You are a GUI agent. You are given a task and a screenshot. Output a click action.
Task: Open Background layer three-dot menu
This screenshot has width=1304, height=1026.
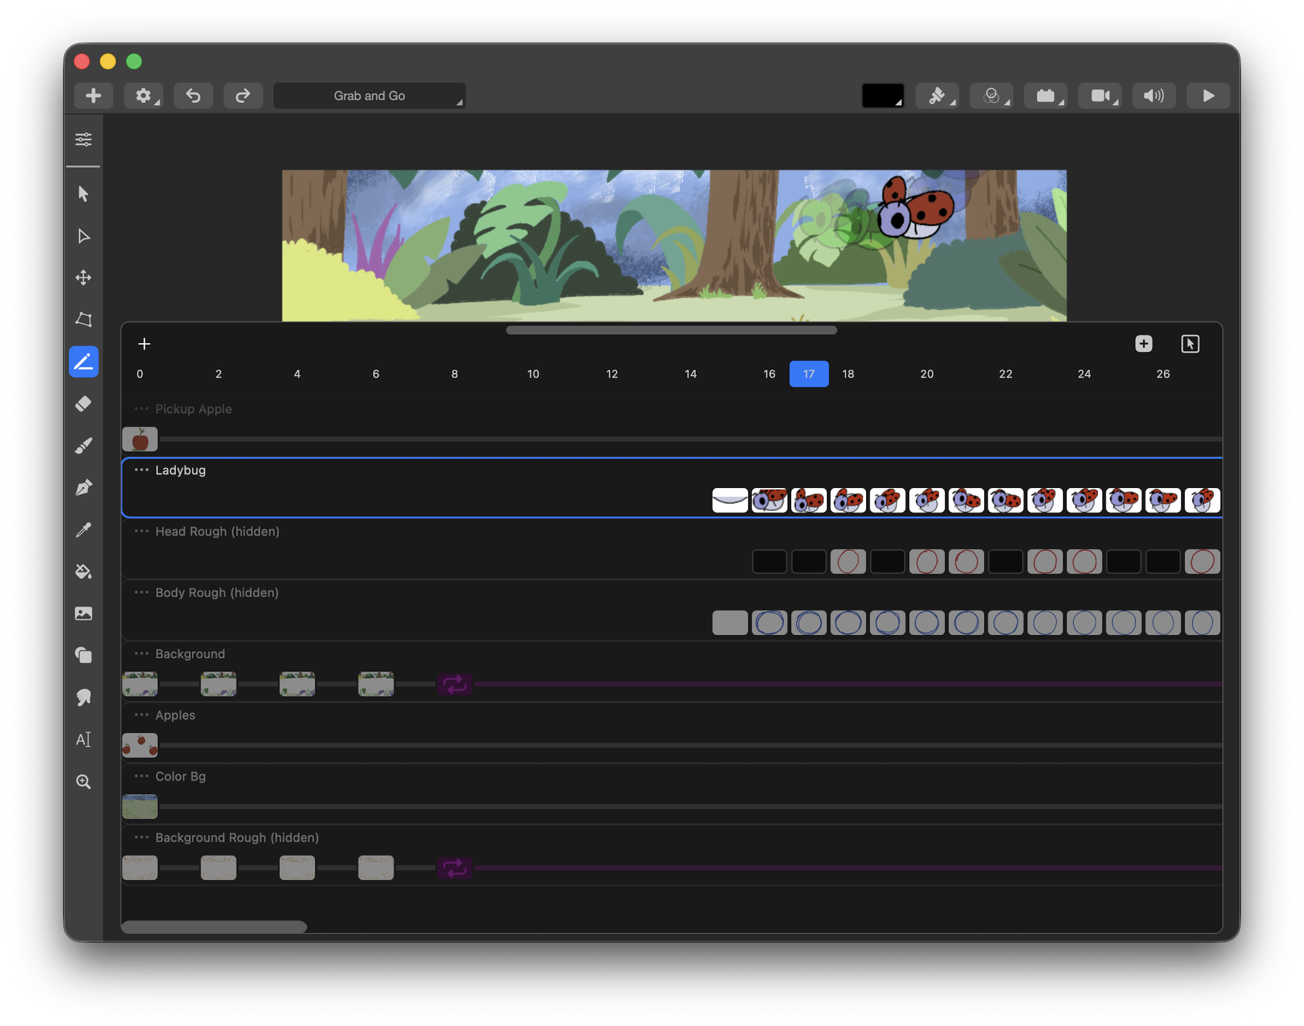pyautogui.click(x=141, y=653)
